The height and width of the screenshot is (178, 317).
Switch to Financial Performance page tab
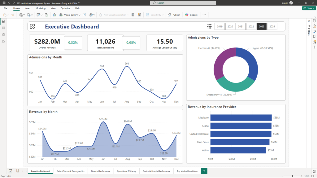101,171
